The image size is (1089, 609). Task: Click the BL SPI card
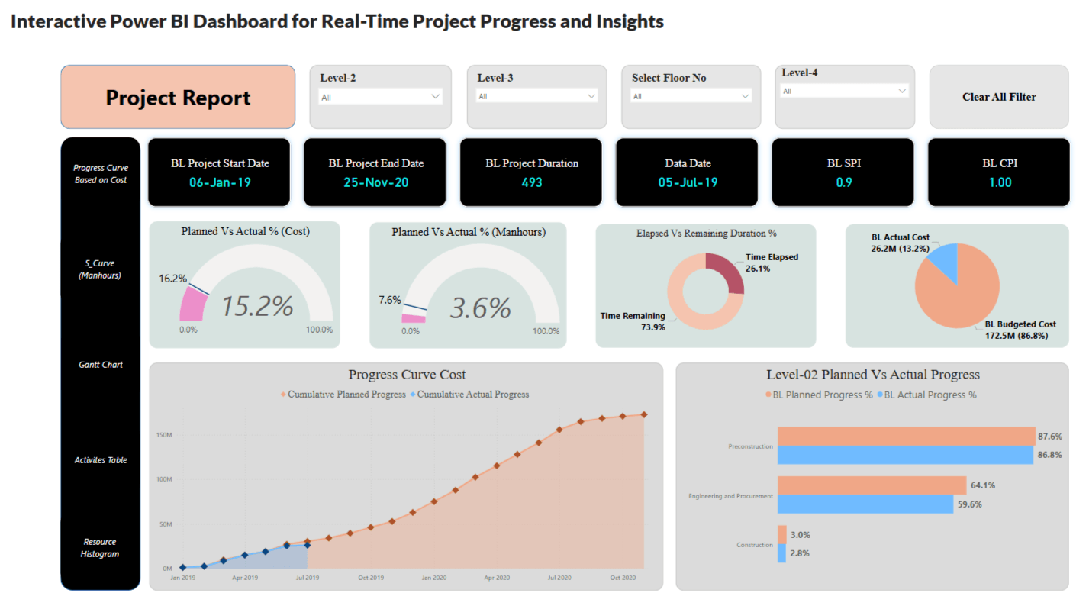843,172
